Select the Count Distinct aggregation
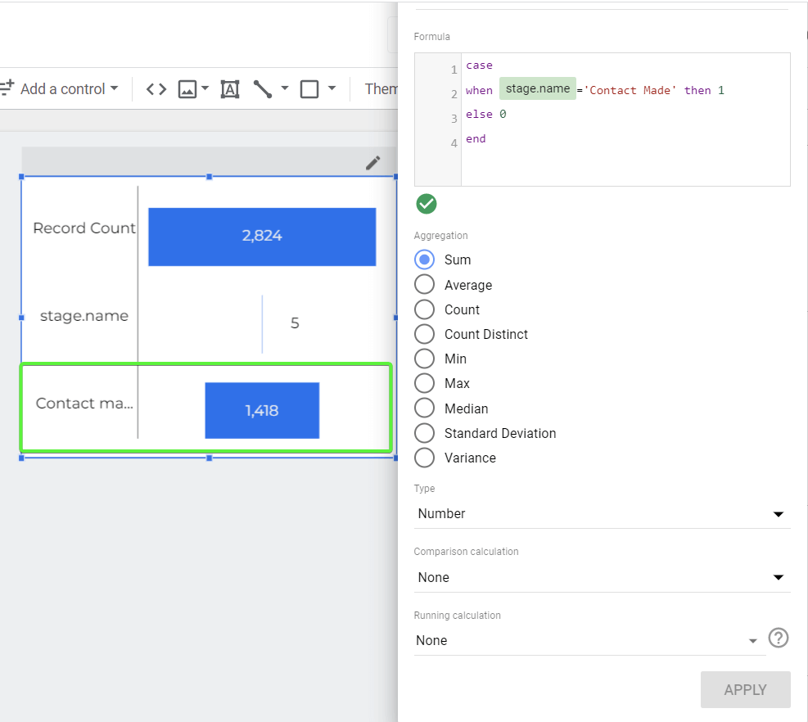The height and width of the screenshot is (722, 808). pos(425,334)
